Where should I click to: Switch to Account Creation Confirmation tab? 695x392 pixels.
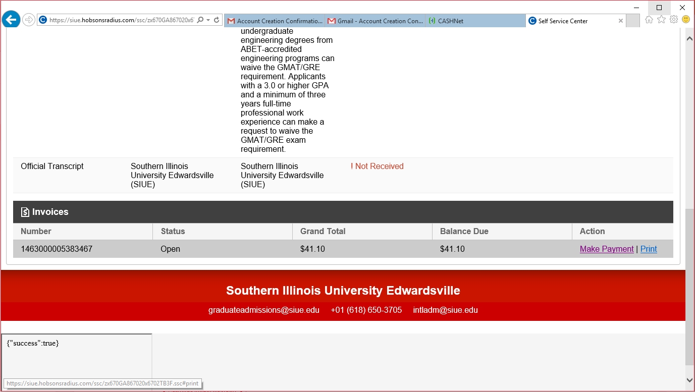[x=275, y=21]
